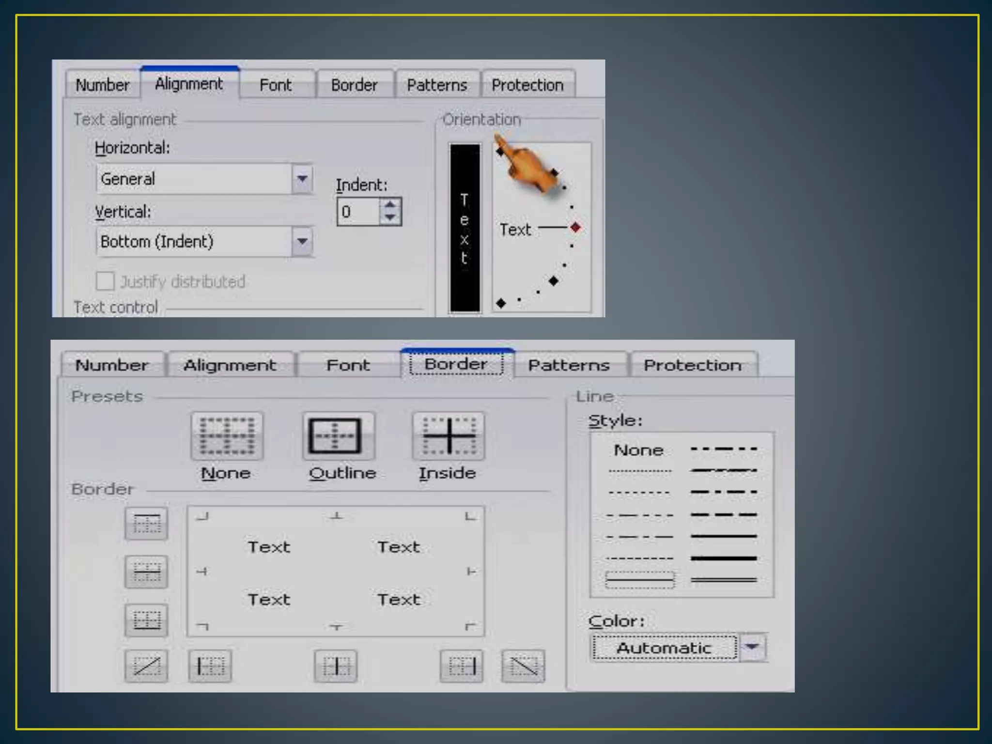Screen dimensions: 992x744
Task: Enable the Justify distributed checkbox
Action: [105, 281]
